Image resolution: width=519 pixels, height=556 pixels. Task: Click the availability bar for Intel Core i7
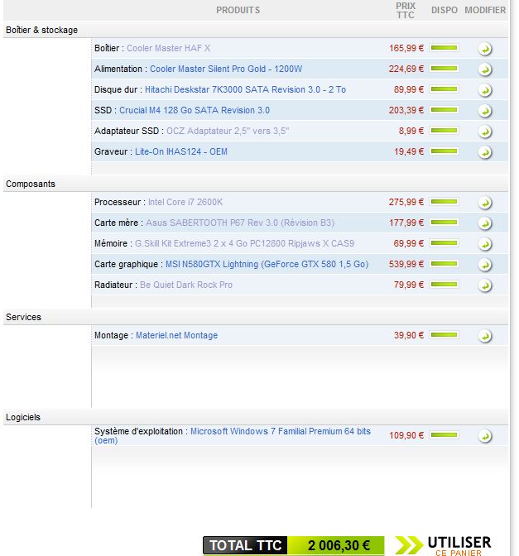445,202
